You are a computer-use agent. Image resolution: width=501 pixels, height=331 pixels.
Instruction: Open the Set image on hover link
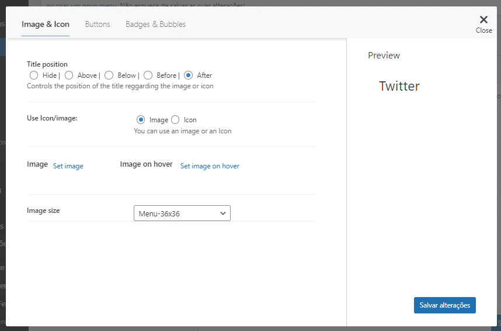pyautogui.click(x=210, y=166)
